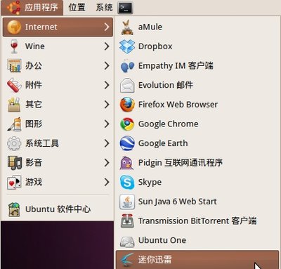
Task: Expand the 图形 submenu arrow
Action: pyautogui.click(x=107, y=124)
